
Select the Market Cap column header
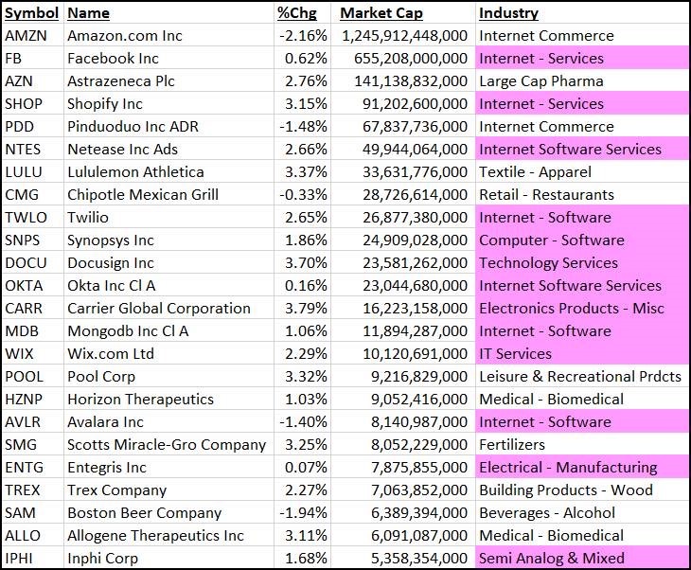click(381, 13)
